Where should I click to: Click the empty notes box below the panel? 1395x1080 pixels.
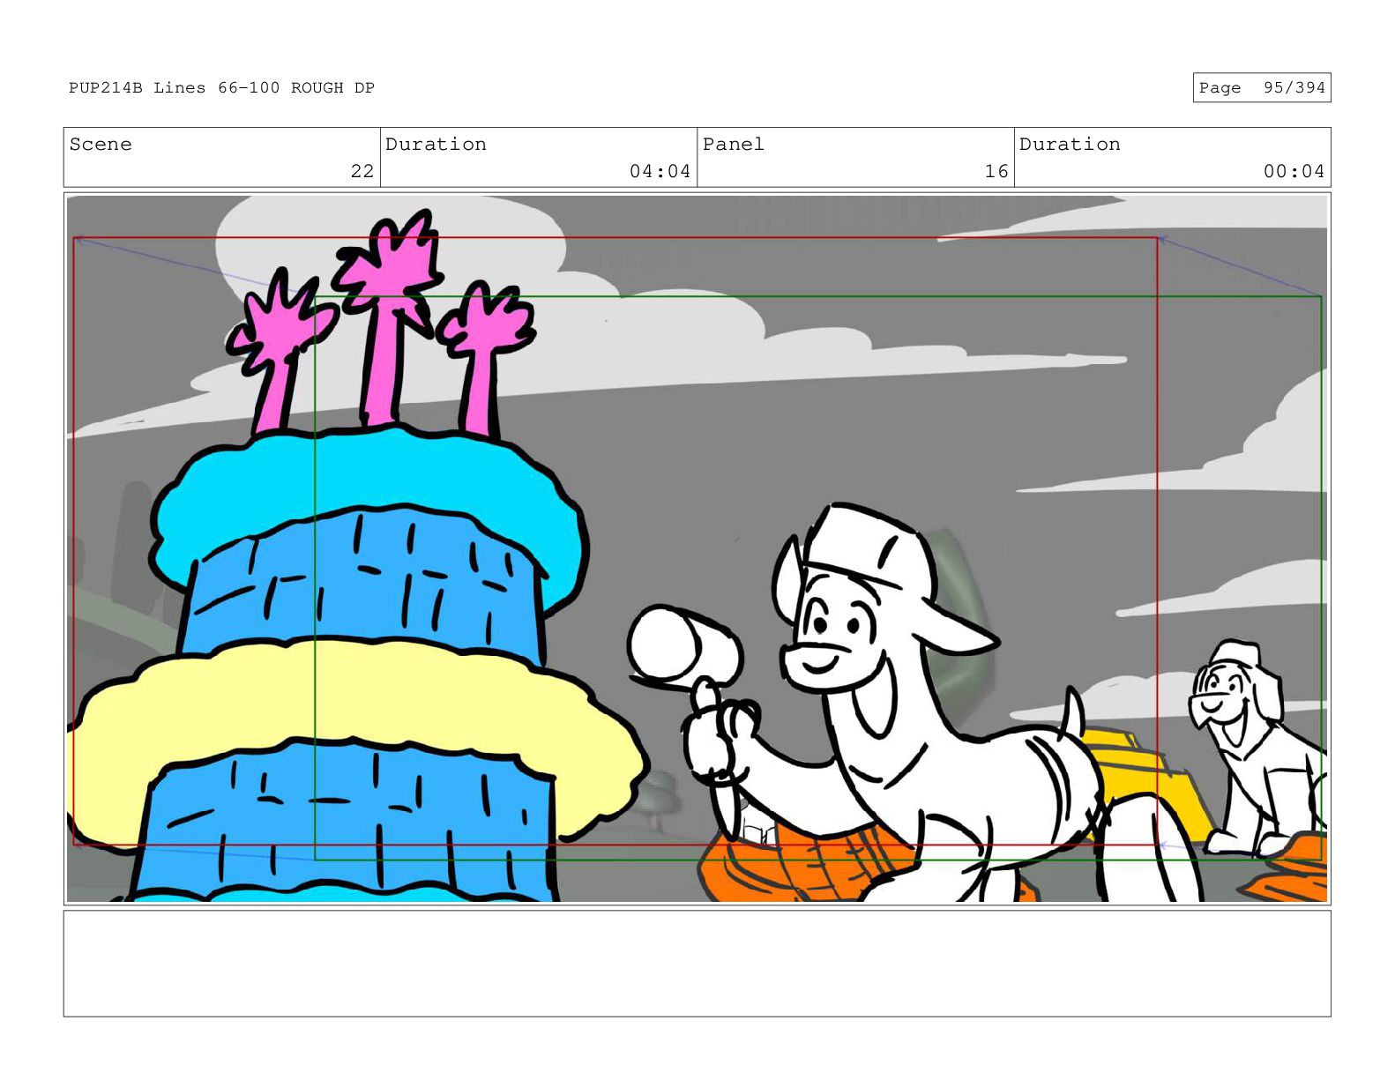coord(697,964)
